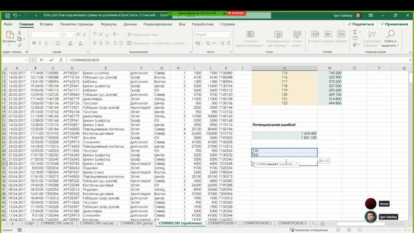Click the Igor Solobay account avatar in the title bar

click(x=358, y=16)
